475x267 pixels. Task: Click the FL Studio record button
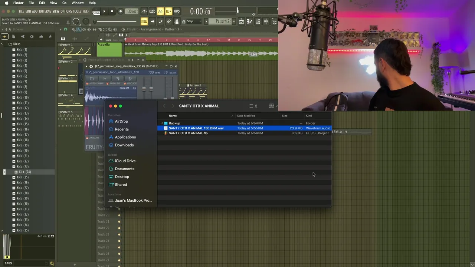point(120,11)
